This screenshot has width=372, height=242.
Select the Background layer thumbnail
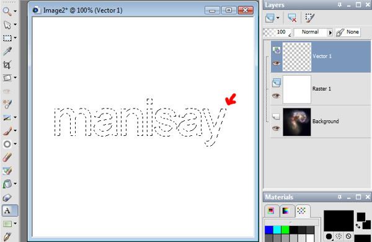(297, 122)
